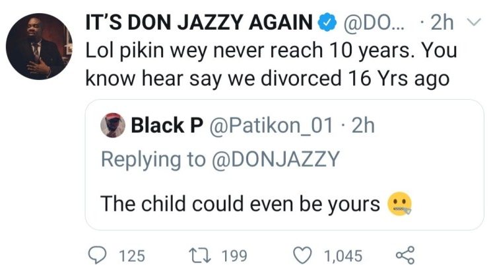Open Don Jazzy's profile picture
The height and width of the screenshot is (265, 489).
[x=38, y=47]
